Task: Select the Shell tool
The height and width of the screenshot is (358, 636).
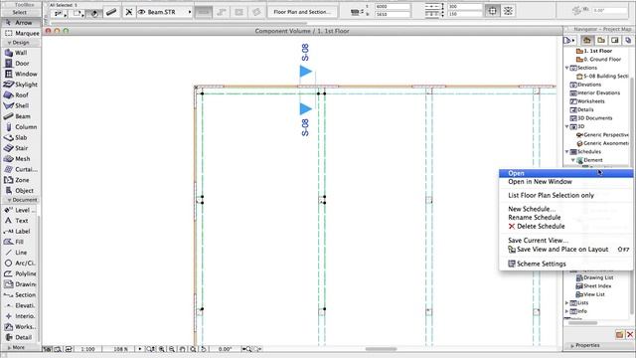Action: click(x=20, y=105)
